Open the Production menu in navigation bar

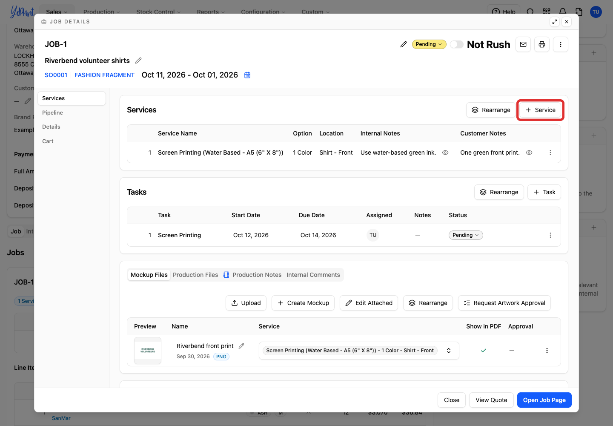[102, 12]
